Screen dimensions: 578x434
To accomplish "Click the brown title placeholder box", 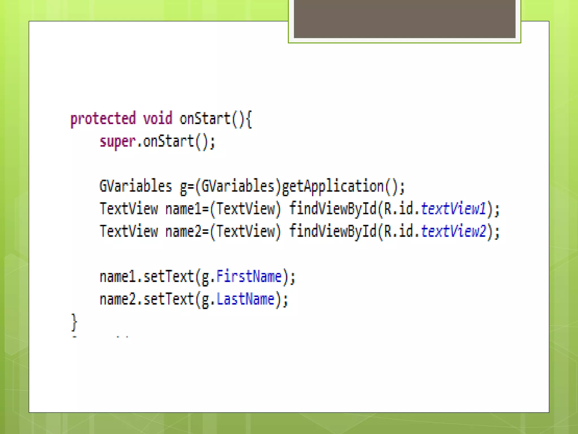I will [x=404, y=19].
